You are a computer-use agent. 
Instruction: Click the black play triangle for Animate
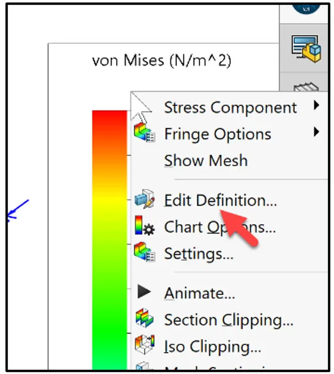point(144,292)
